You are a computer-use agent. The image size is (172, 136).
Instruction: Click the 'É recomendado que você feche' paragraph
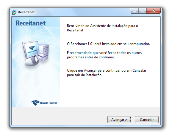[x=104, y=55]
